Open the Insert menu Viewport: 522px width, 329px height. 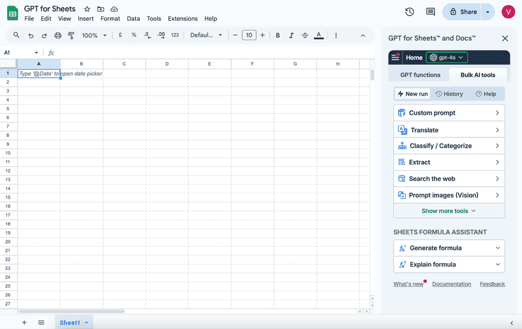click(85, 19)
